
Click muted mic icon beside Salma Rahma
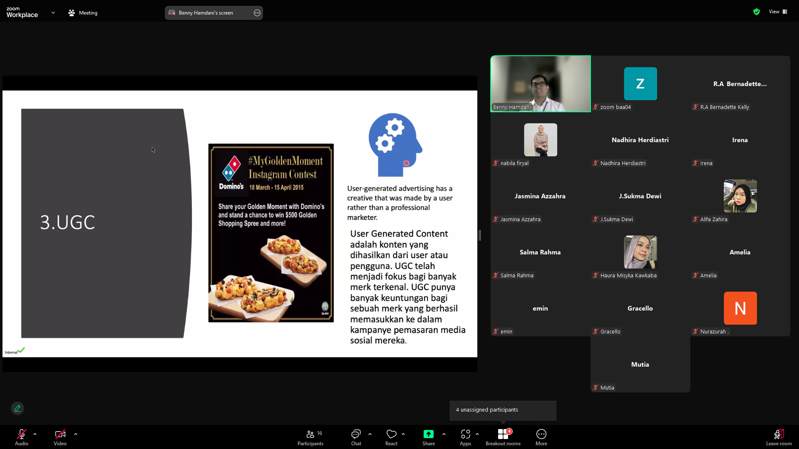(496, 275)
